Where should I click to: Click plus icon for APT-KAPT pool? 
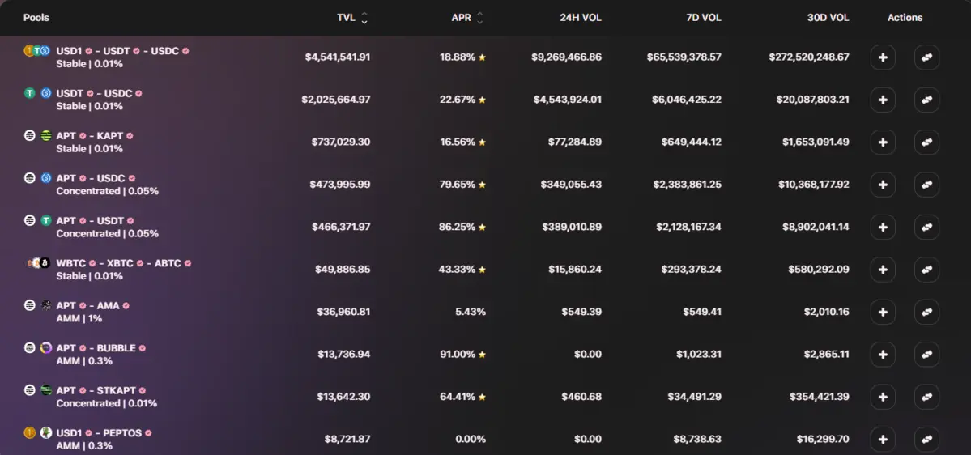[883, 142]
